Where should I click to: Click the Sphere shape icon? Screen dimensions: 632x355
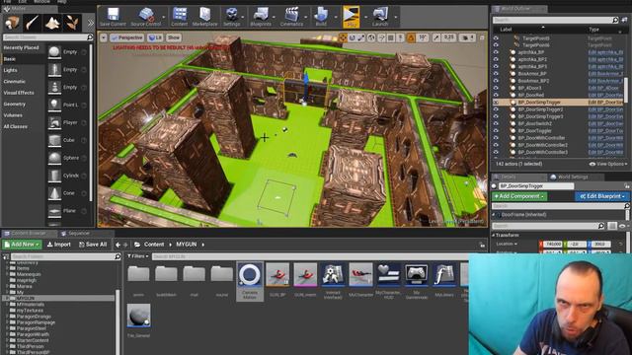54,158
